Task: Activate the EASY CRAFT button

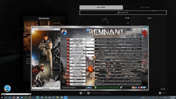Action: click(x=78, y=59)
